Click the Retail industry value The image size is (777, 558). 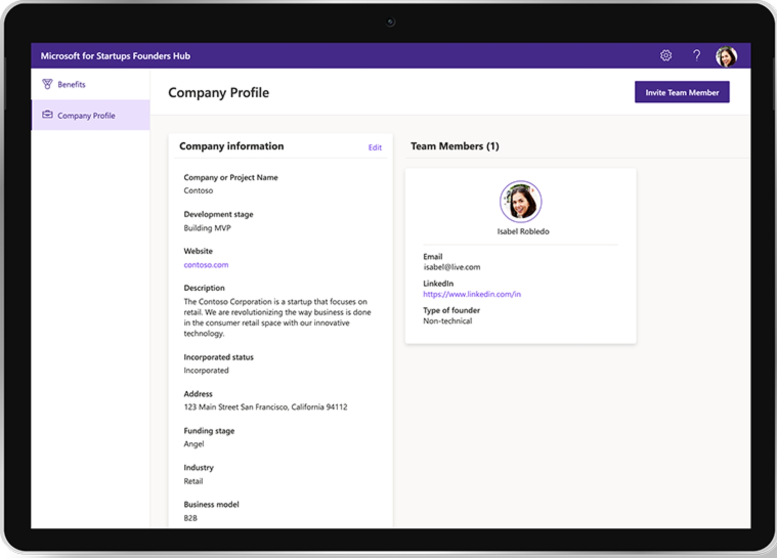click(193, 481)
